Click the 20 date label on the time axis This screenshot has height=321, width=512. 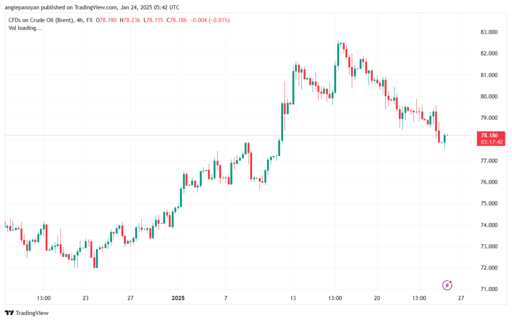[377, 298]
